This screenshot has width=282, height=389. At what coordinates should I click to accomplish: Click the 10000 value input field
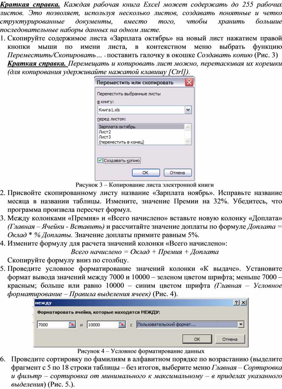[x=103, y=324]
